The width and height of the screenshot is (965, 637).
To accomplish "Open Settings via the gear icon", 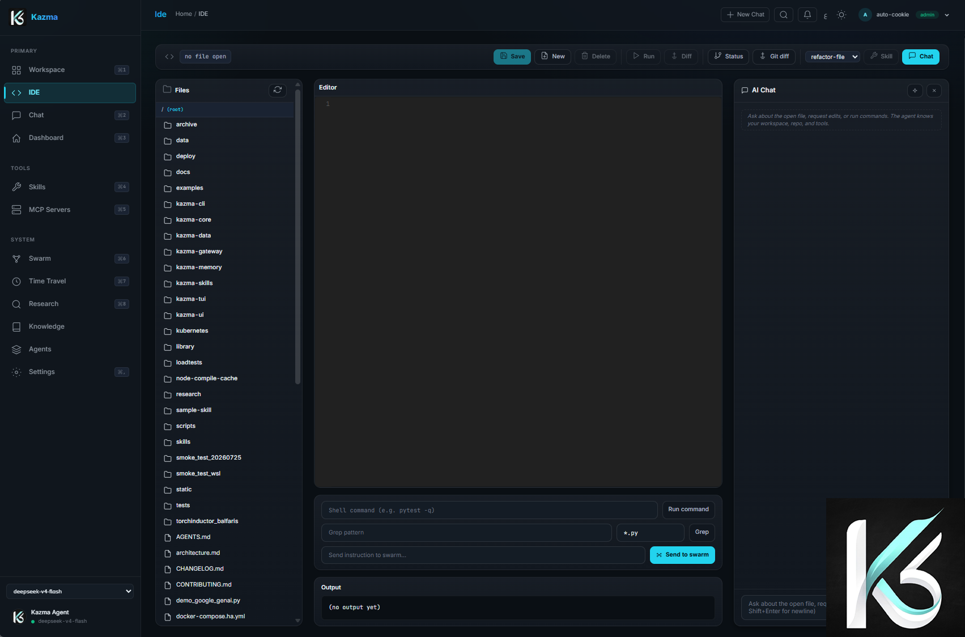I will [16, 372].
